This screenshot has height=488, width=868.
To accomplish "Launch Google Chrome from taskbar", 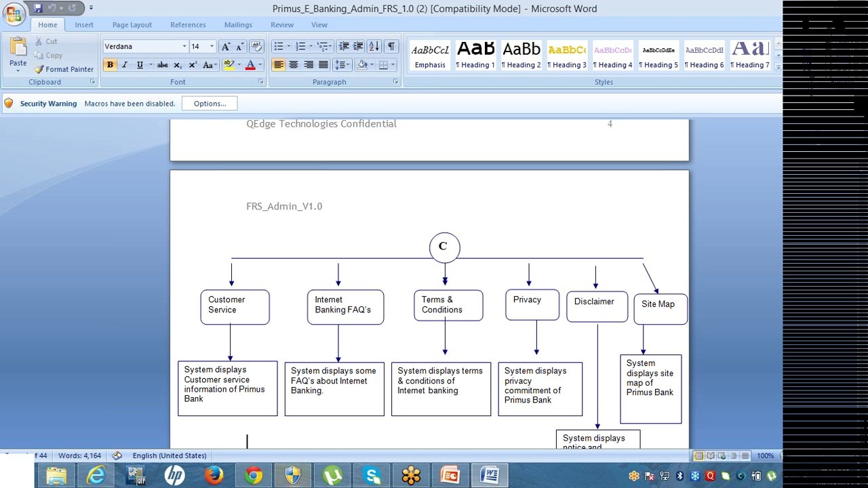I will [x=254, y=475].
